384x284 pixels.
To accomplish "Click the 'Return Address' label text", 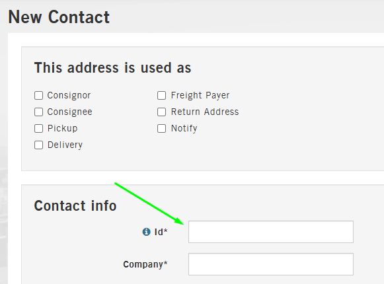I will tap(205, 112).
